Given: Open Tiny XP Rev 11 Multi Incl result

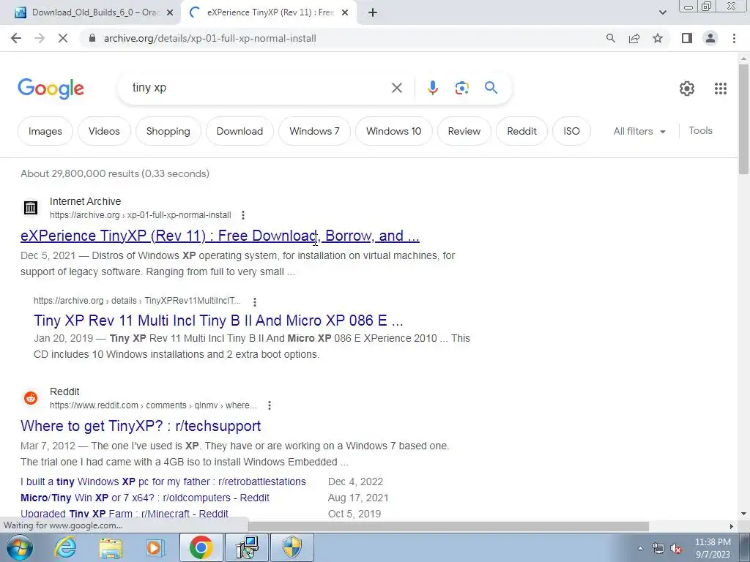Looking at the screenshot, I should 218,321.
